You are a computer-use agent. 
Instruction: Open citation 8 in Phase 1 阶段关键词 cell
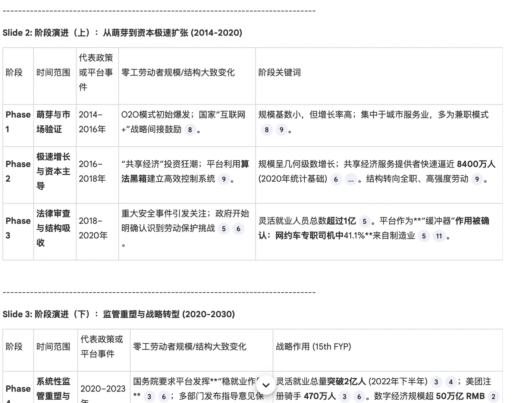tap(266, 130)
